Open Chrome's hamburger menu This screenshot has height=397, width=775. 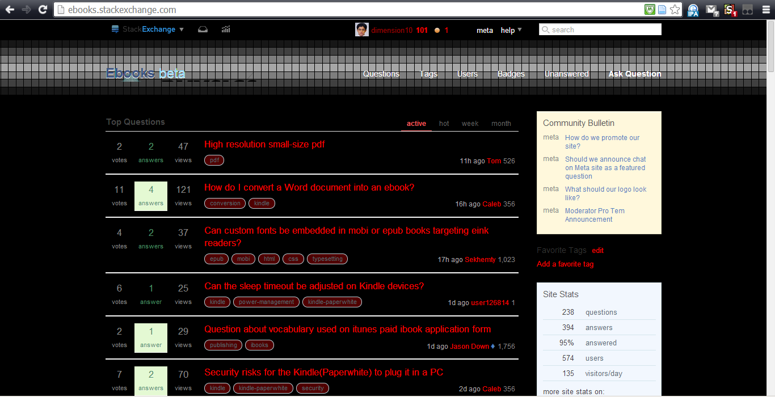[765, 10]
